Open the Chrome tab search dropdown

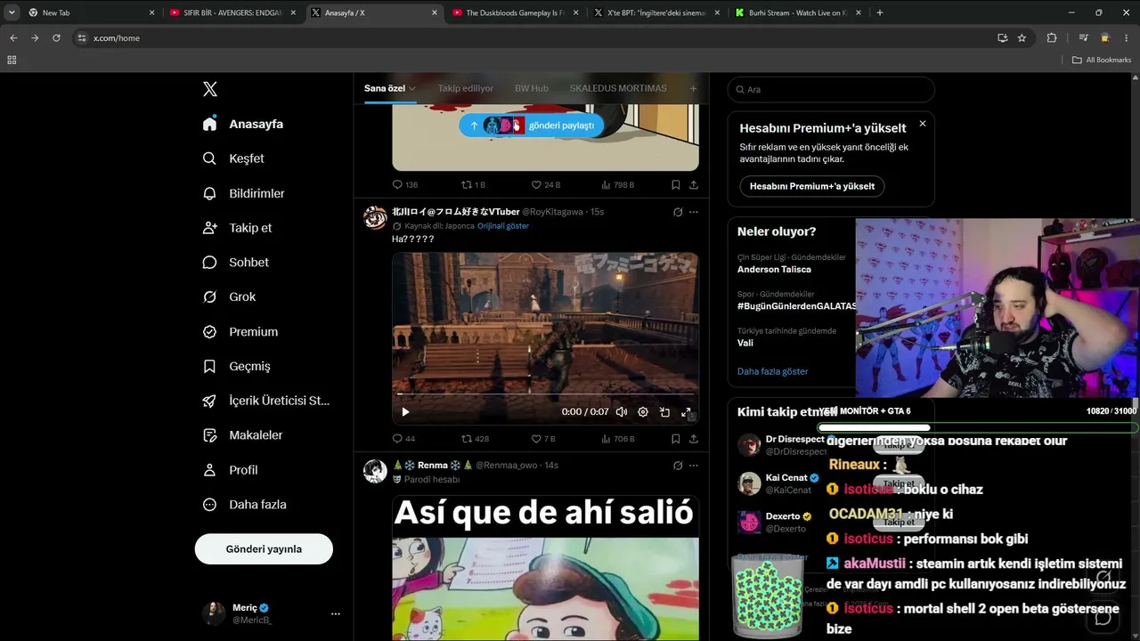12,12
